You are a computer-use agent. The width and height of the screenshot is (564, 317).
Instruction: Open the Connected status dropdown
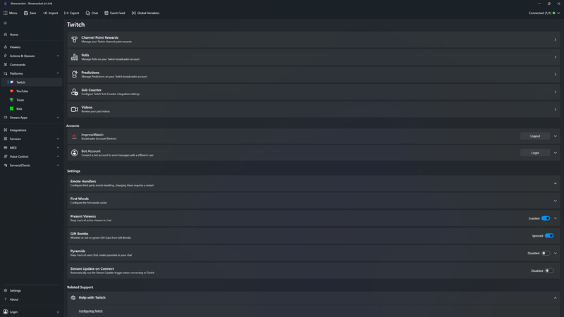tap(558, 13)
